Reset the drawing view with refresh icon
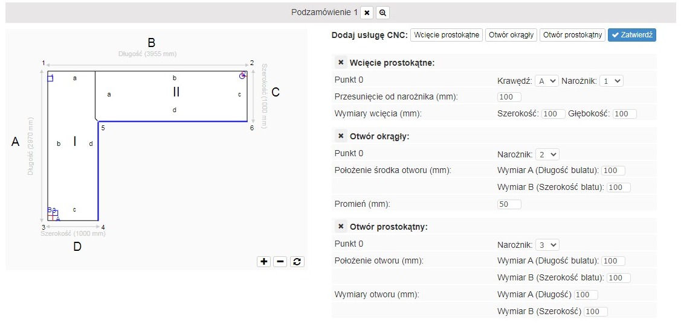681x325 pixels. tap(297, 261)
